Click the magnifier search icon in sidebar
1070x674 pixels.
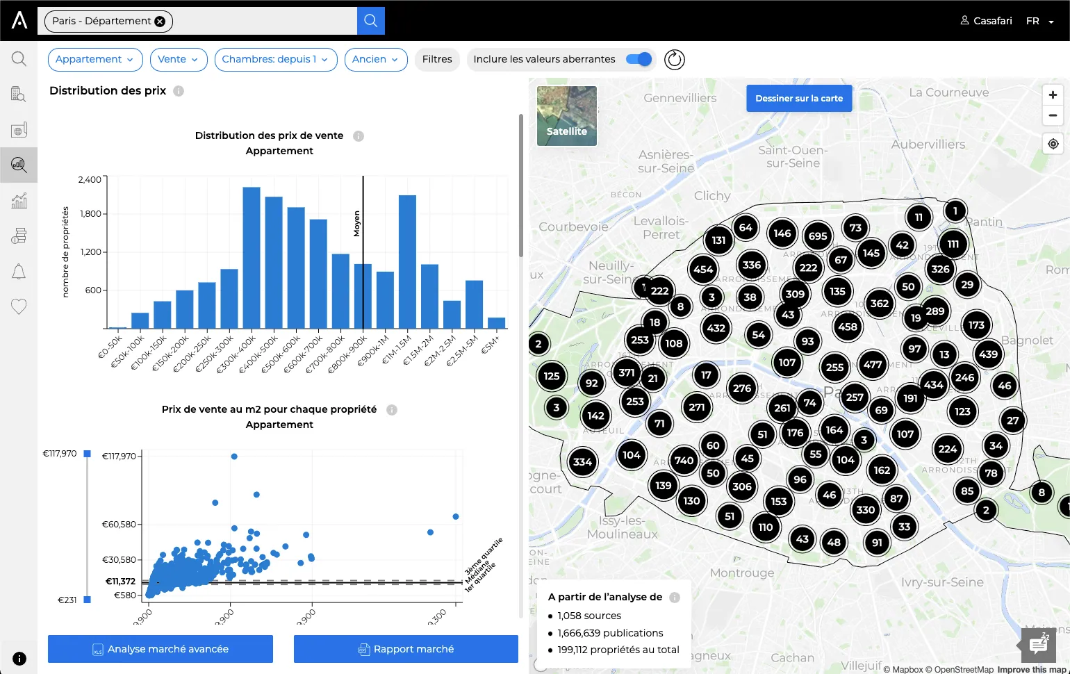pos(19,59)
